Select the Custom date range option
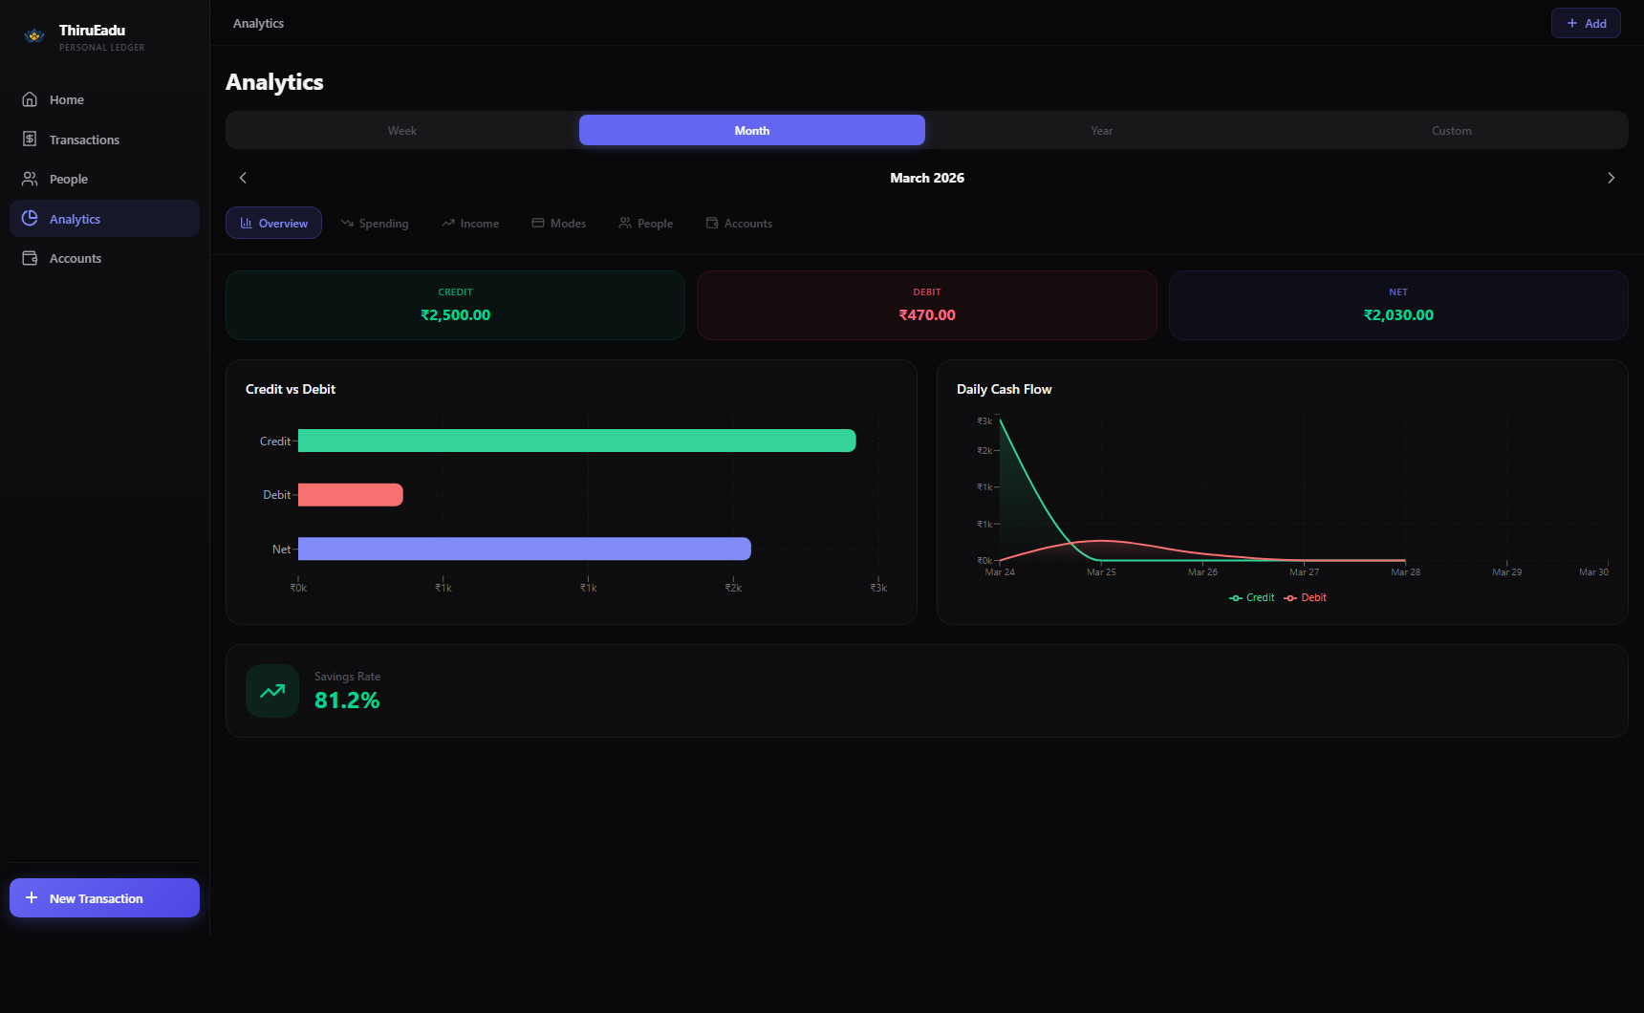Viewport: 1644px width, 1013px height. [x=1451, y=130]
